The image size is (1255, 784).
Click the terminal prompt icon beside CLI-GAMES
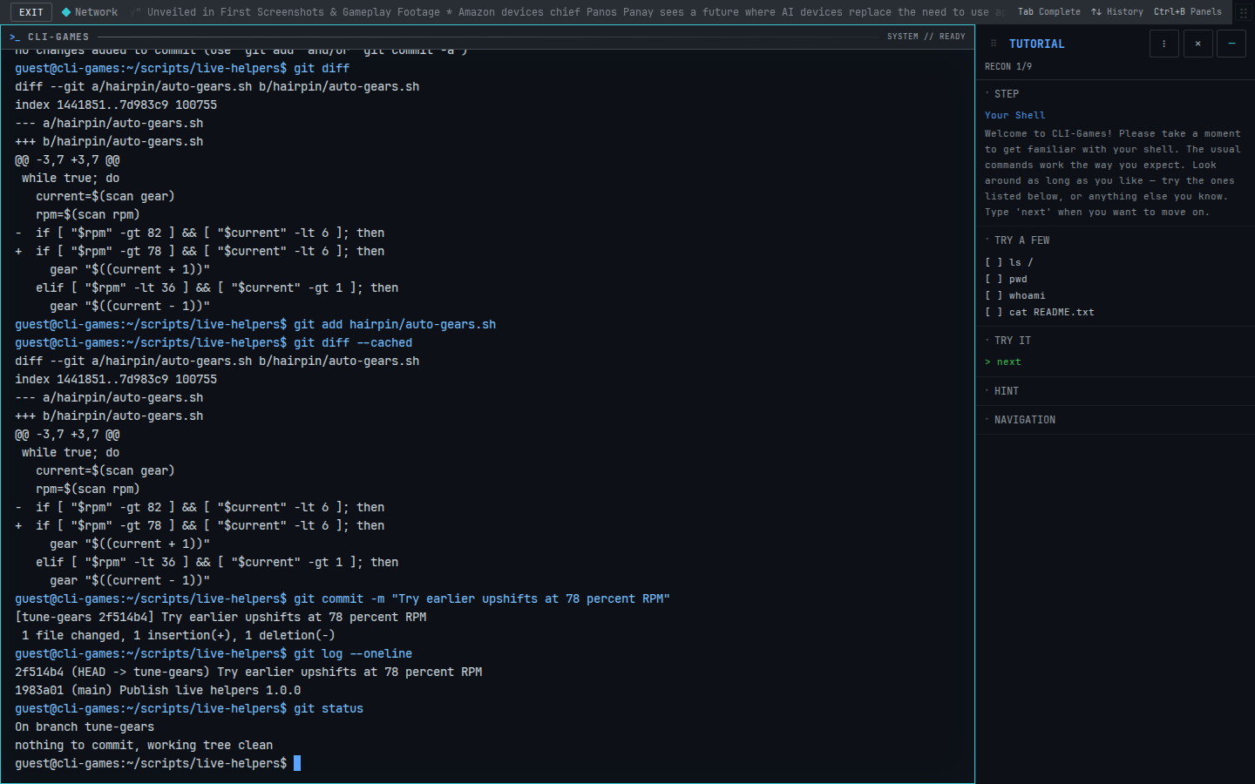(15, 37)
